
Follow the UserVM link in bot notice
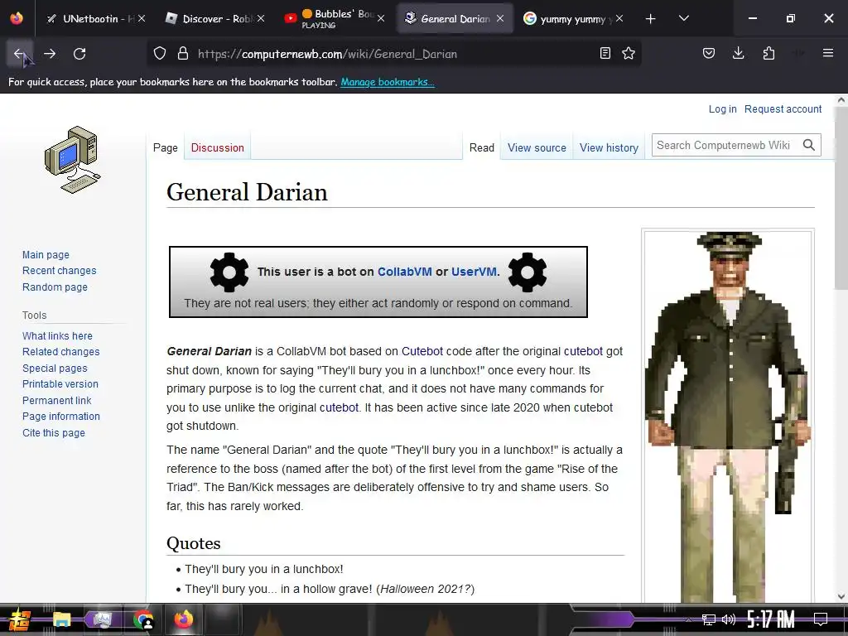point(474,272)
